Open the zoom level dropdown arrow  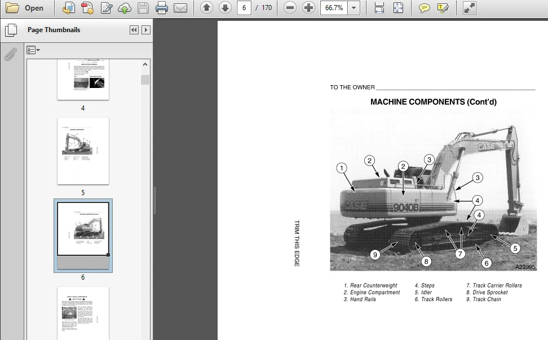point(353,8)
